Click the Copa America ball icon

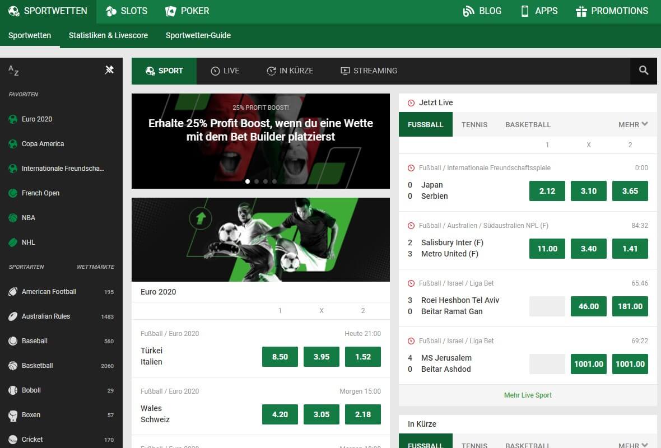pos(13,144)
